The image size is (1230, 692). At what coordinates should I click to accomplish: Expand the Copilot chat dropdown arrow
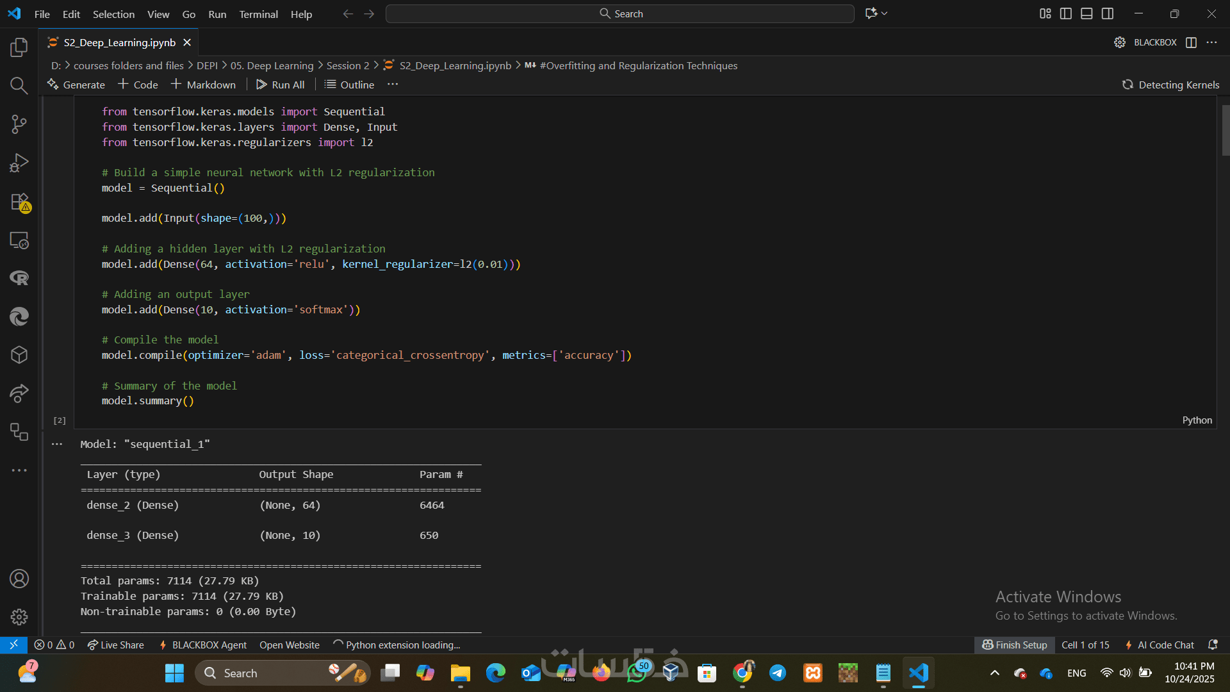click(885, 13)
